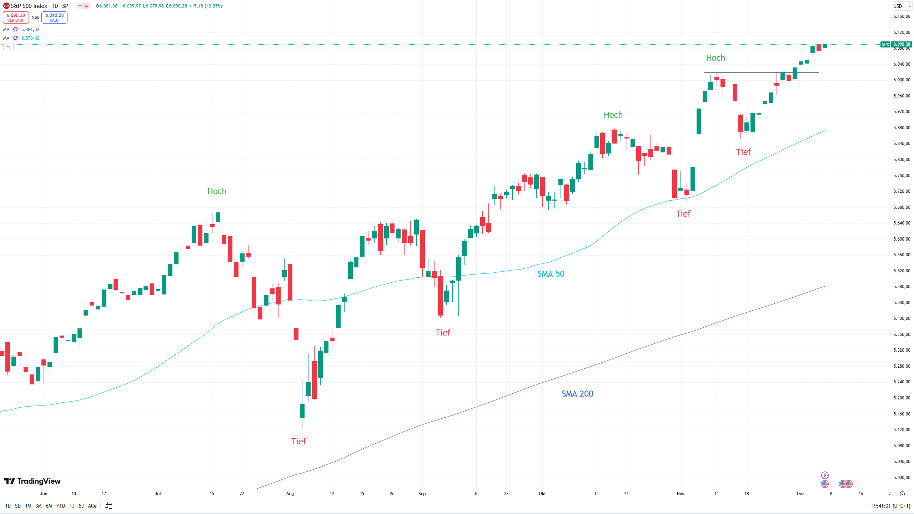This screenshot has height=514, width=914.
Task: Select the YTD time range
Action: click(x=61, y=506)
